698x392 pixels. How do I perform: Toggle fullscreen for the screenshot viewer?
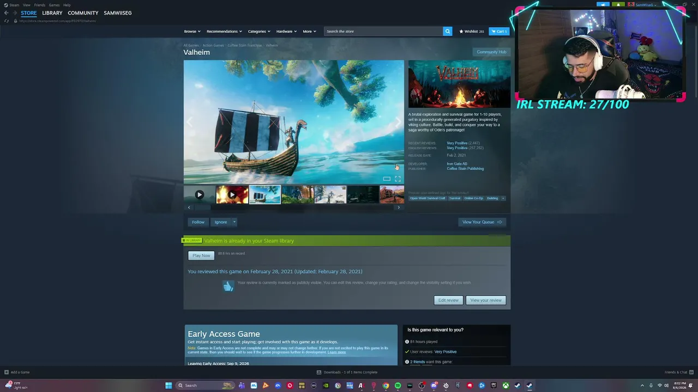point(398,179)
